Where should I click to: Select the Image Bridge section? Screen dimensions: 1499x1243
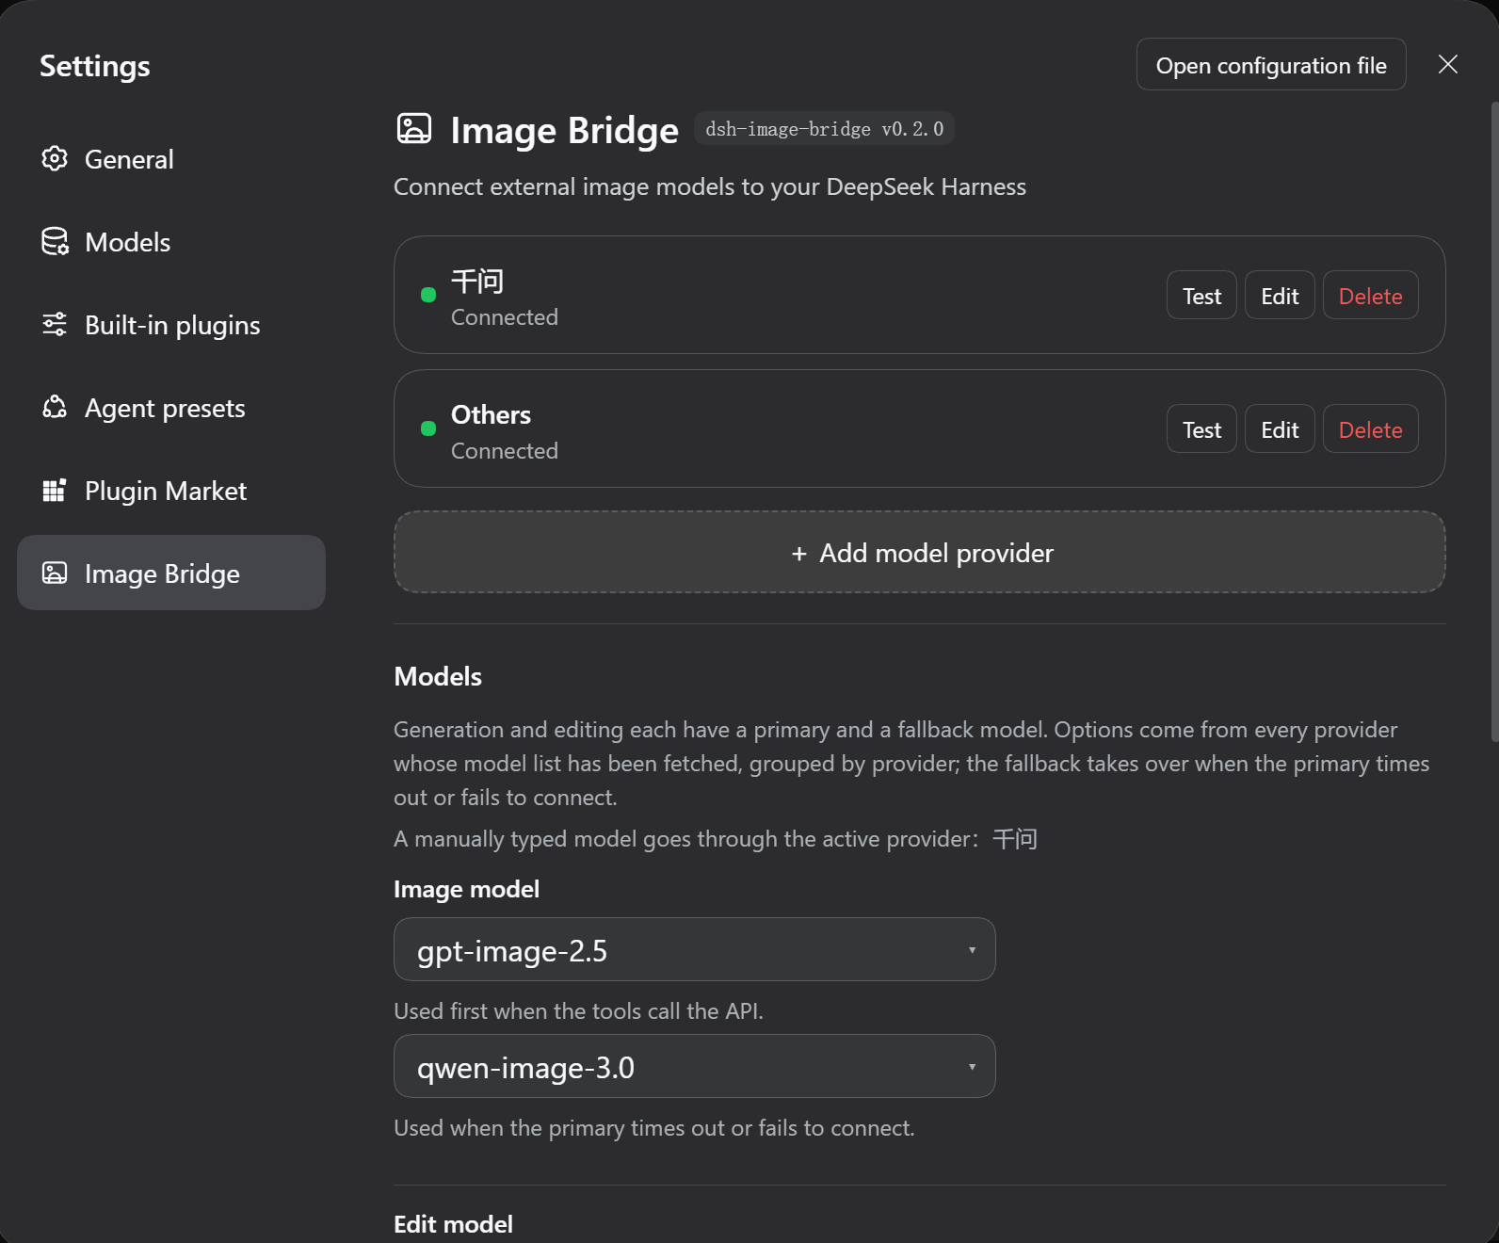click(171, 573)
